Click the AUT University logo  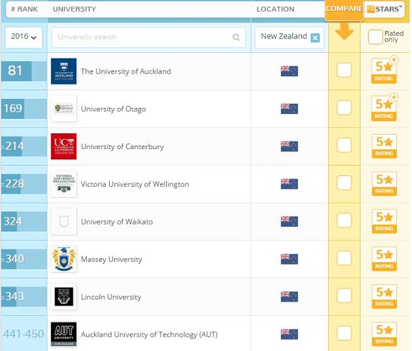[x=64, y=335]
